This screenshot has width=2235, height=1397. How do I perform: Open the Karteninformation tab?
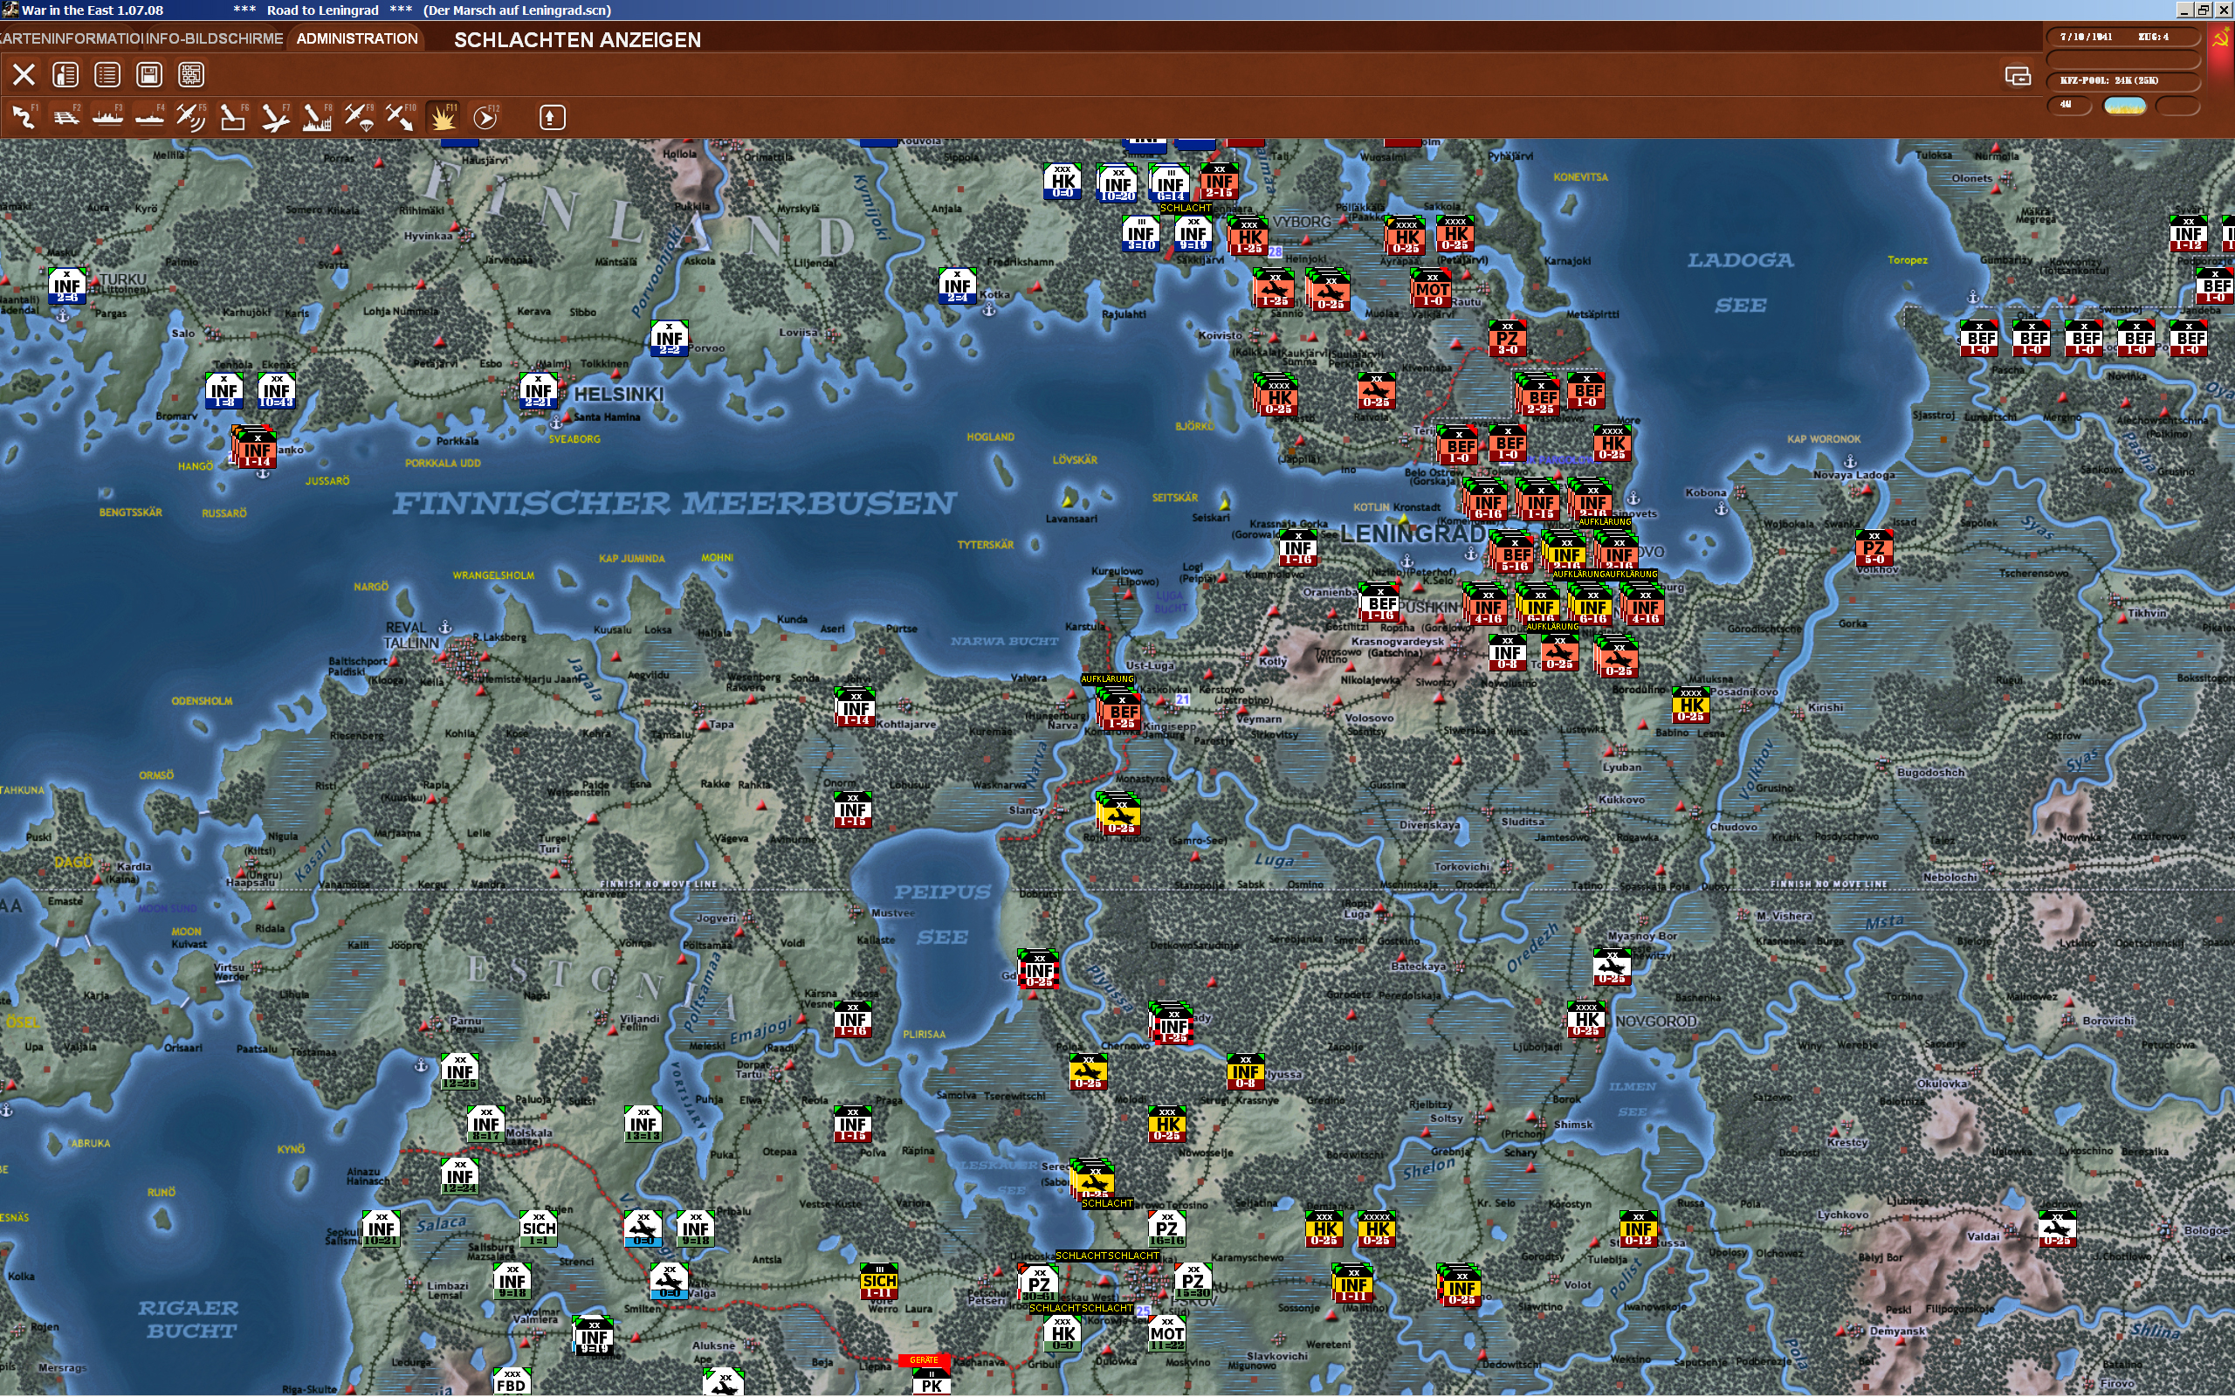pos(70,38)
